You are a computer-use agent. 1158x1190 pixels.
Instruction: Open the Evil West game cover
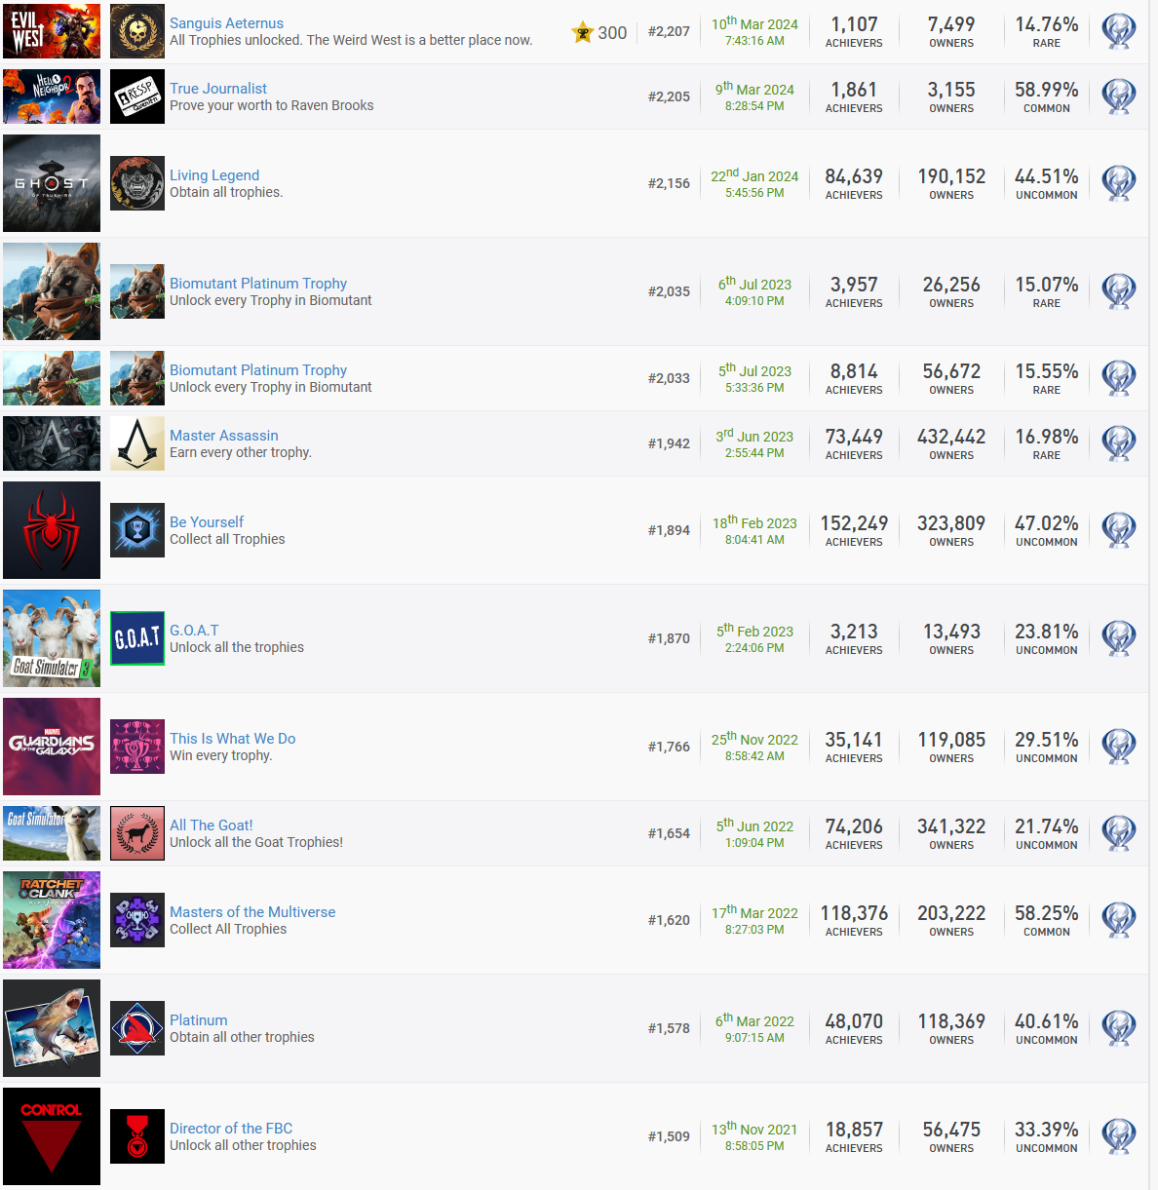point(52,31)
